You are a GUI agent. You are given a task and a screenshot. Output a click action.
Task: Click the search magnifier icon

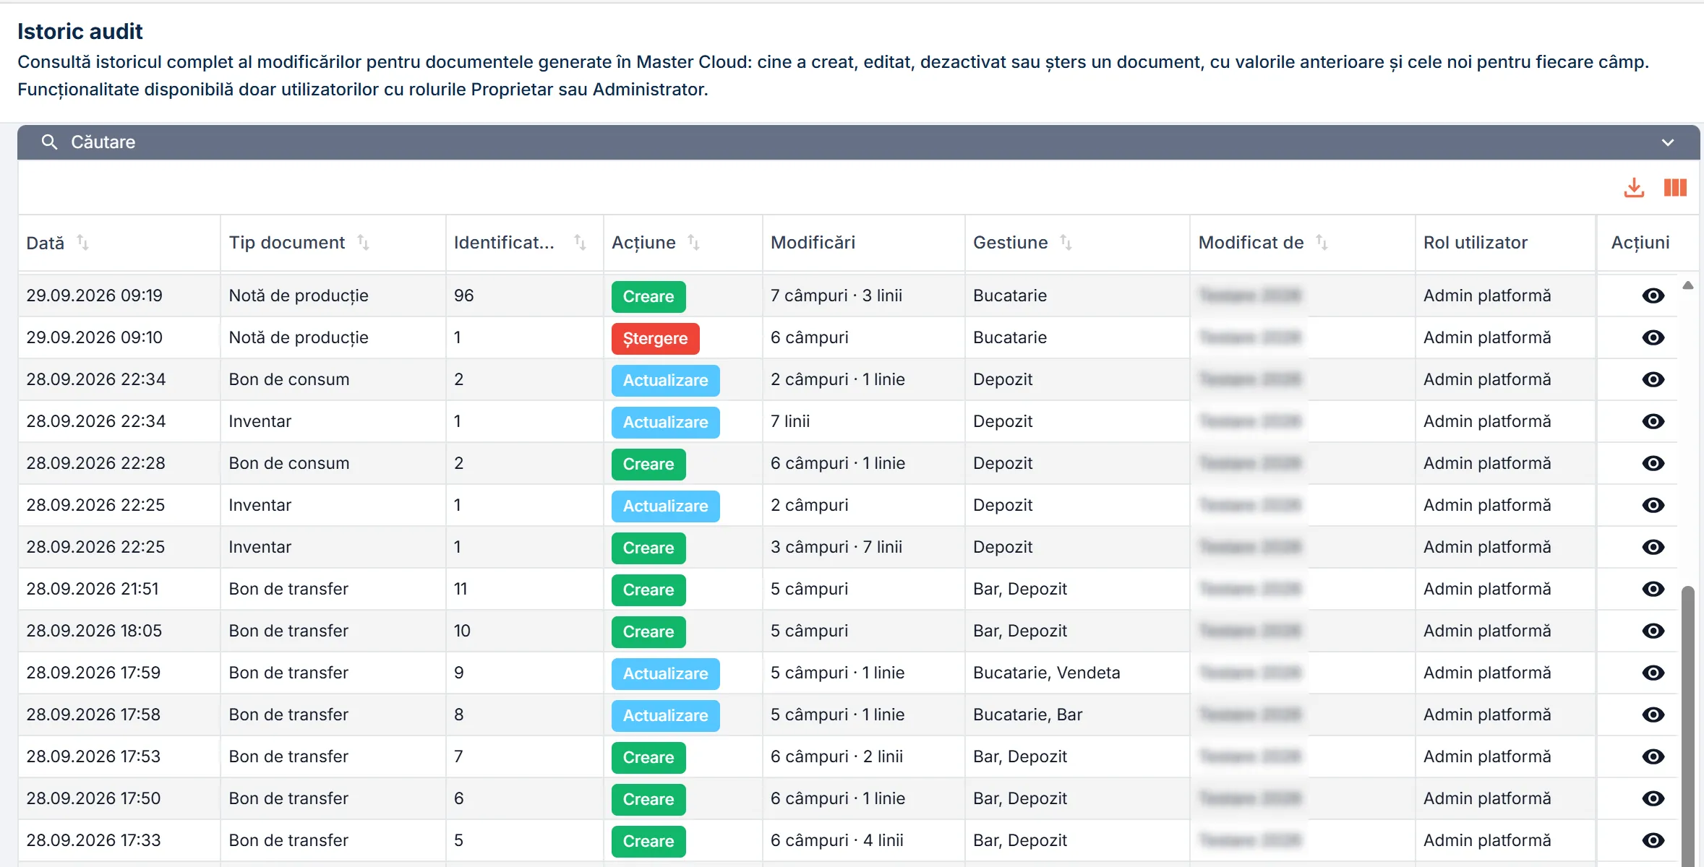tap(49, 142)
